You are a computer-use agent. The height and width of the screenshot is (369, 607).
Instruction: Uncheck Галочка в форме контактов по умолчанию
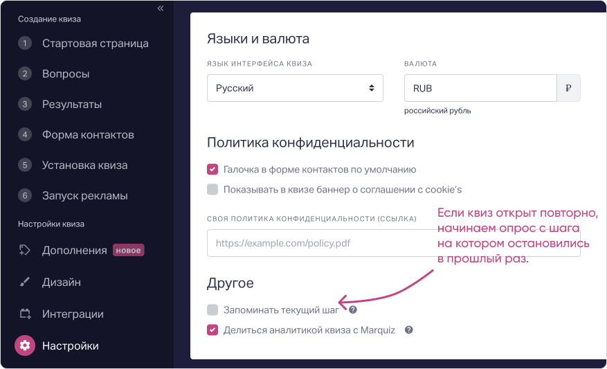click(212, 169)
